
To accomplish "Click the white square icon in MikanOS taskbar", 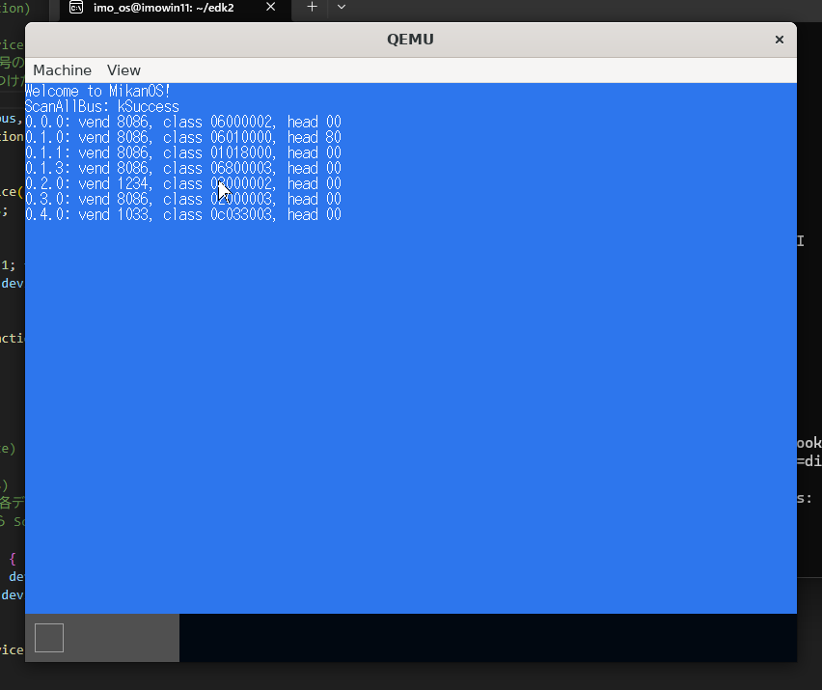I will pos(49,638).
